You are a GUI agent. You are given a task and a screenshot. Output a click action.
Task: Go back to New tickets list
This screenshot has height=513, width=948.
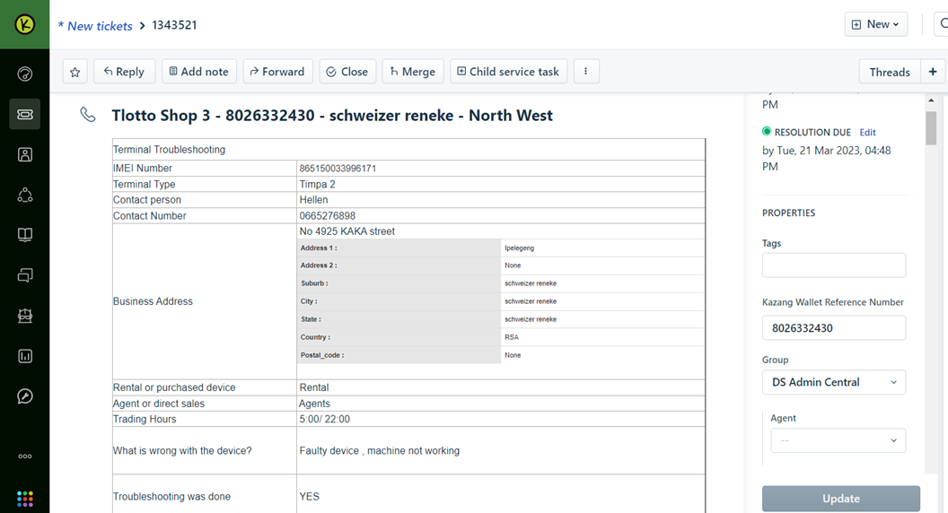[x=95, y=25]
